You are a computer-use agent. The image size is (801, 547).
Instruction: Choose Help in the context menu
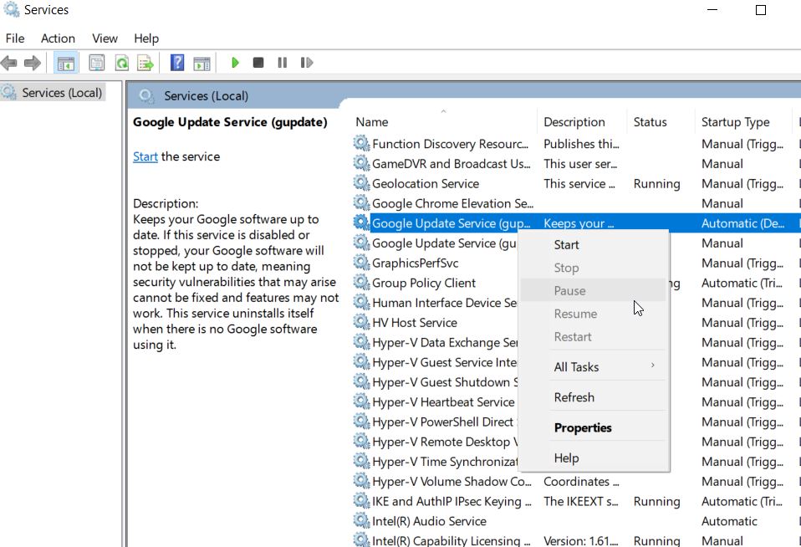pos(594,458)
